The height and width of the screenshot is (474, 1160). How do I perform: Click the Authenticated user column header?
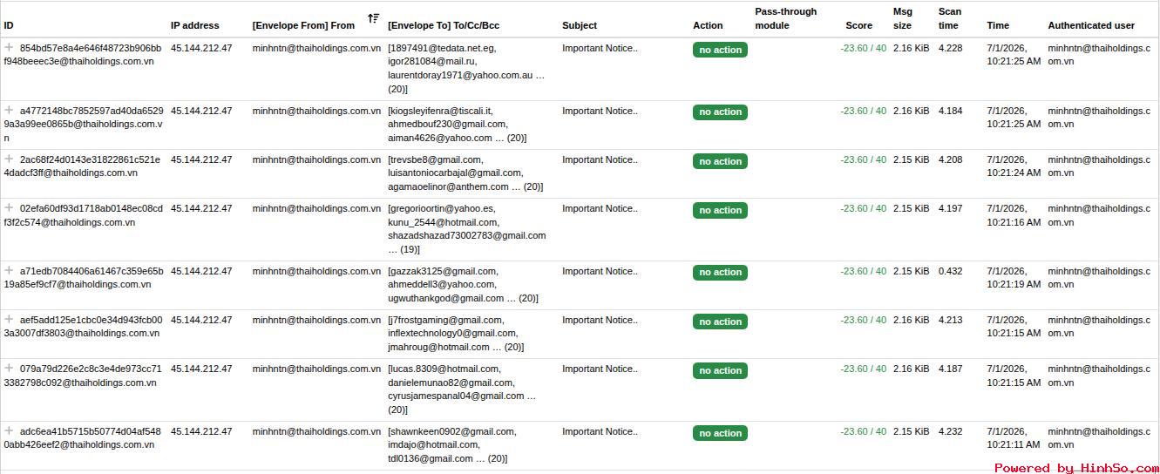tap(1091, 25)
